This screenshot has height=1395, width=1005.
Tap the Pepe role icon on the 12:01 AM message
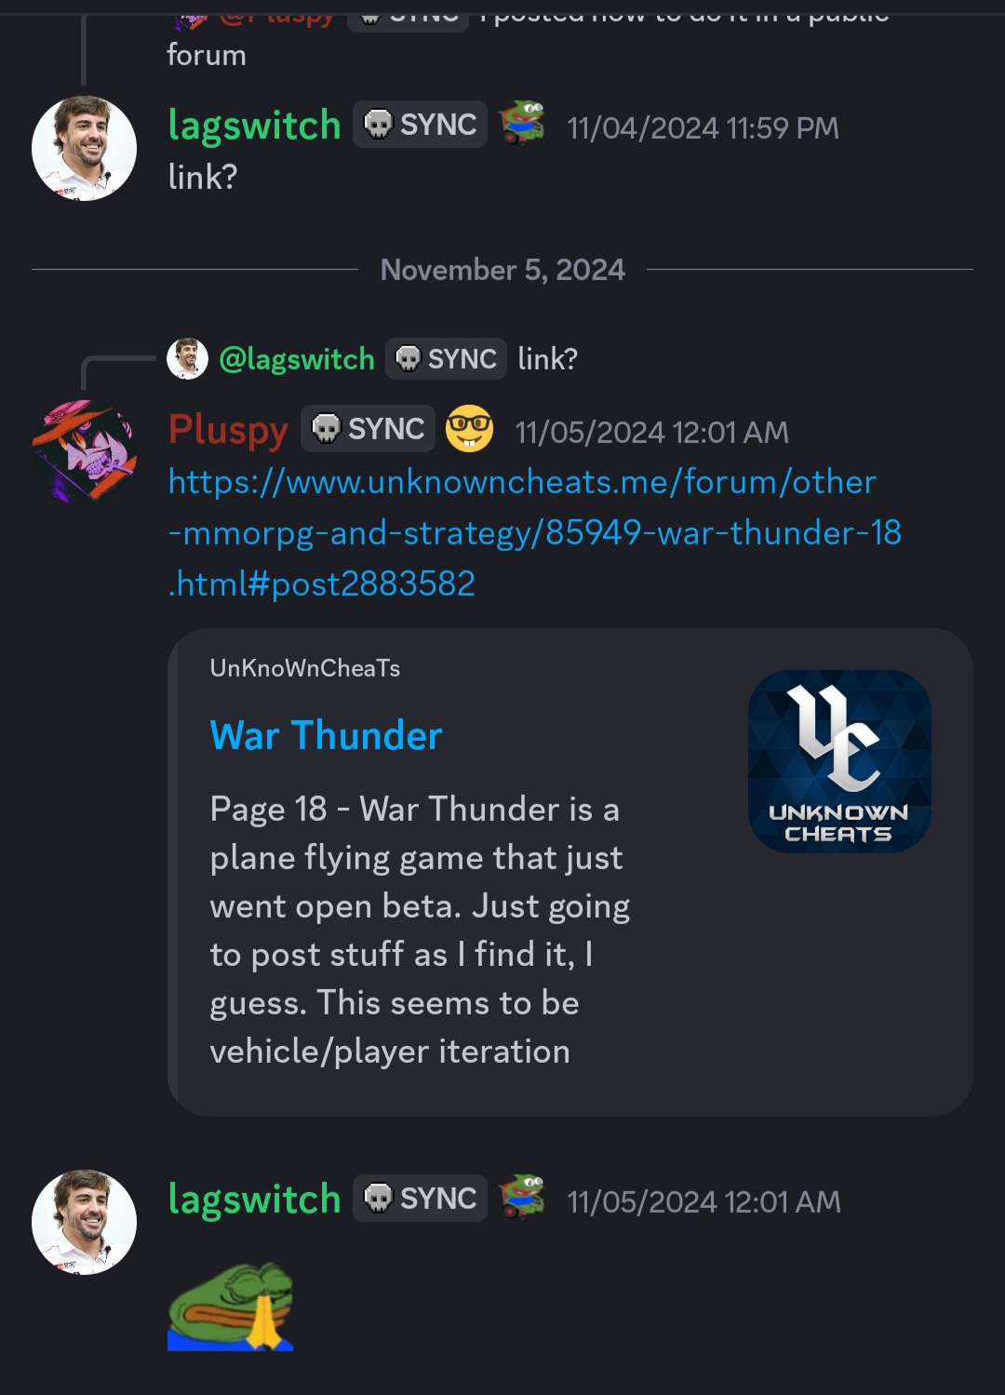(x=522, y=1198)
